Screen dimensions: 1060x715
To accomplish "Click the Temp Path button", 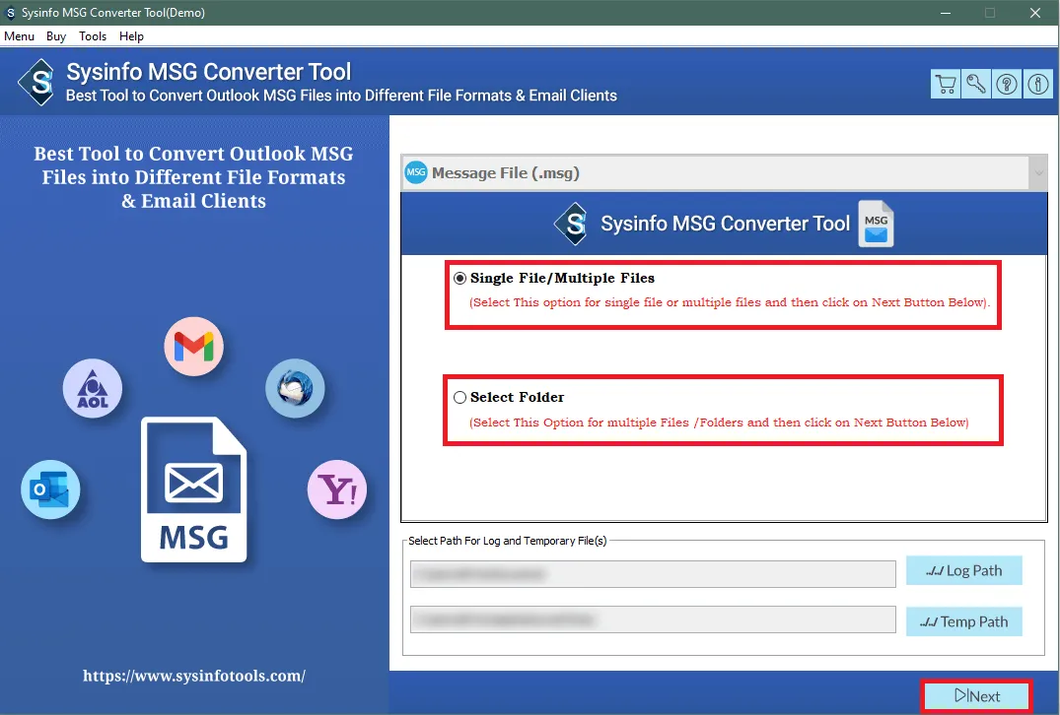I will 964,621.
